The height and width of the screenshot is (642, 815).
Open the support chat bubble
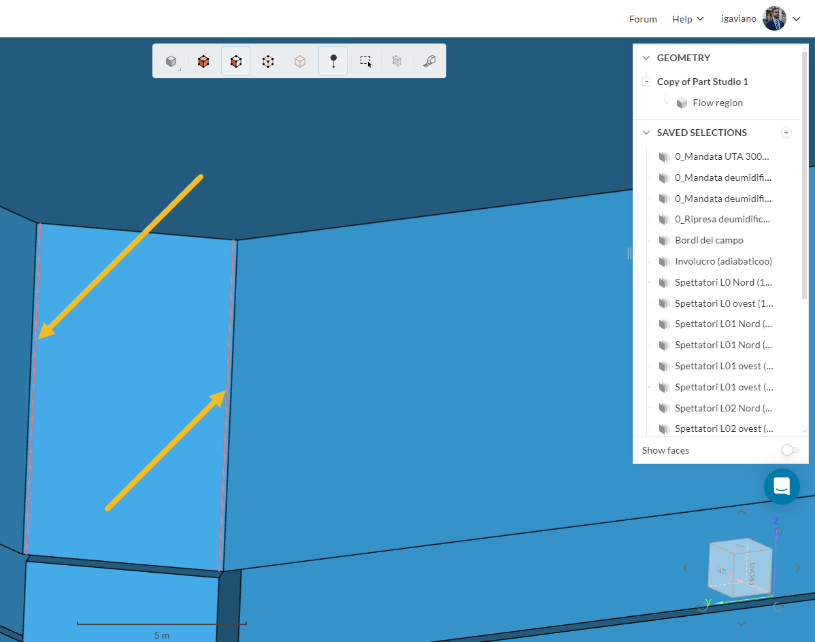[782, 487]
